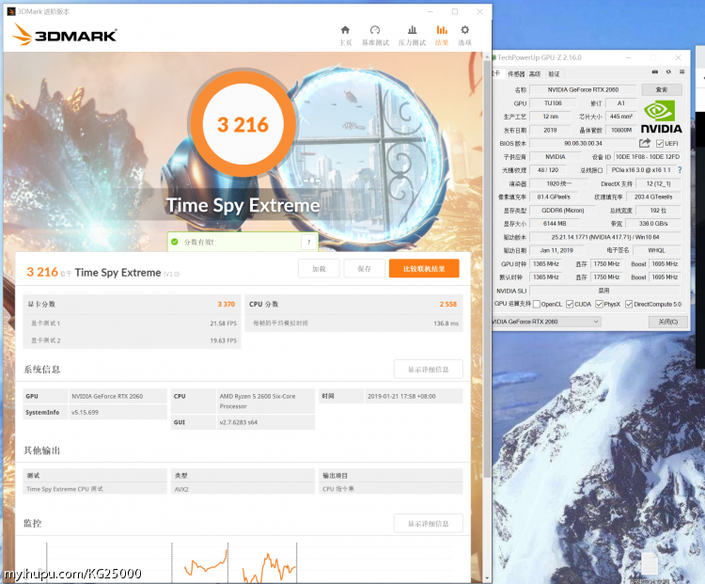Click the Time Spy Extreme CPU 测试 row
This screenshot has height=584, width=705.
coord(94,489)
